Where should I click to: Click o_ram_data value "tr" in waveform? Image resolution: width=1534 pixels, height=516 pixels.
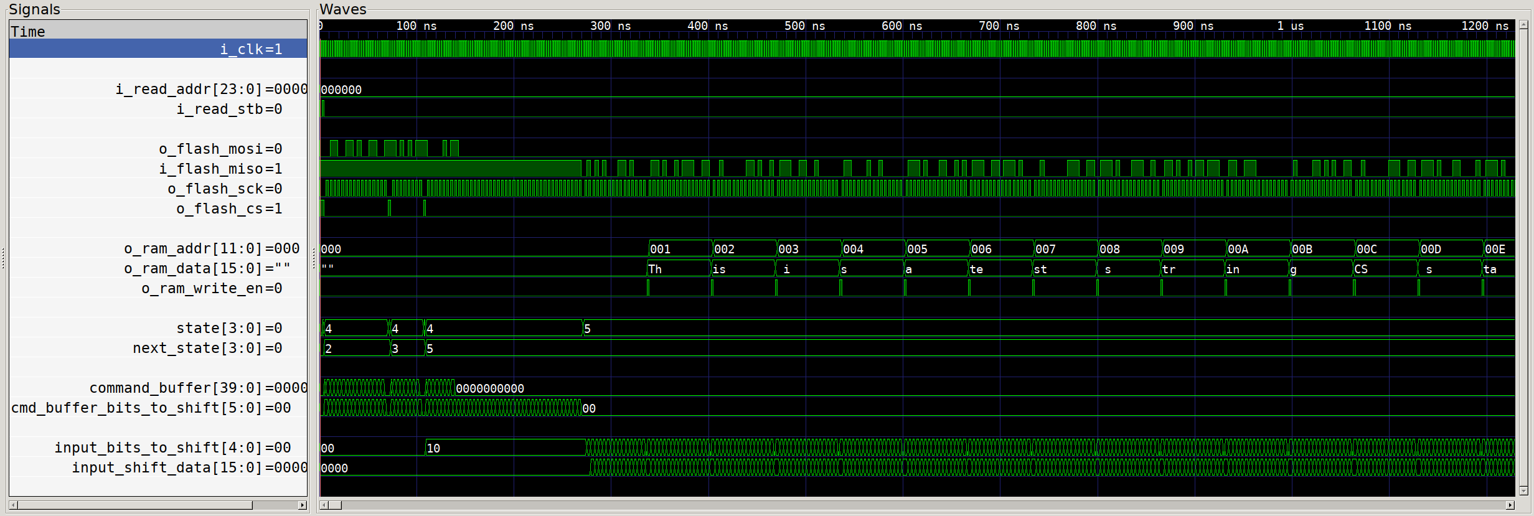[x=1169, y=269]
